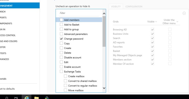Open Internet Explorer from the taskbar
The width and height of the screenshot is (189, 99).
27,97
